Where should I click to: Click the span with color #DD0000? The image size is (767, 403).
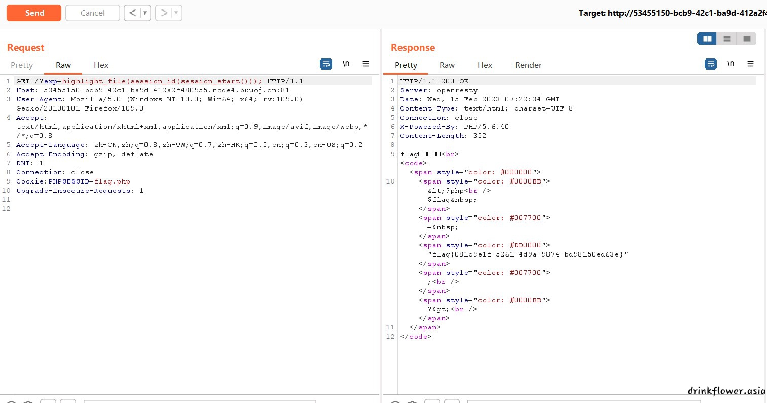(484, 245)
